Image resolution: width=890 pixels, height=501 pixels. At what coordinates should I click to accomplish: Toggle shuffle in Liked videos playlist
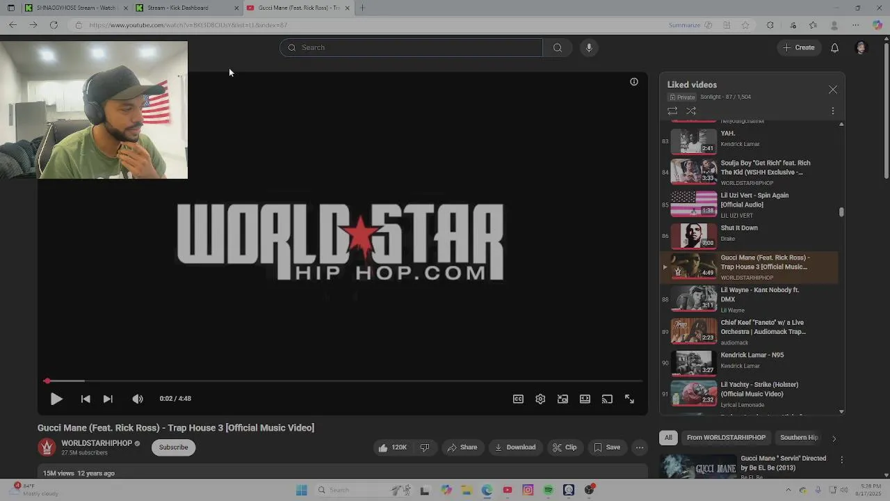(691, 111)
